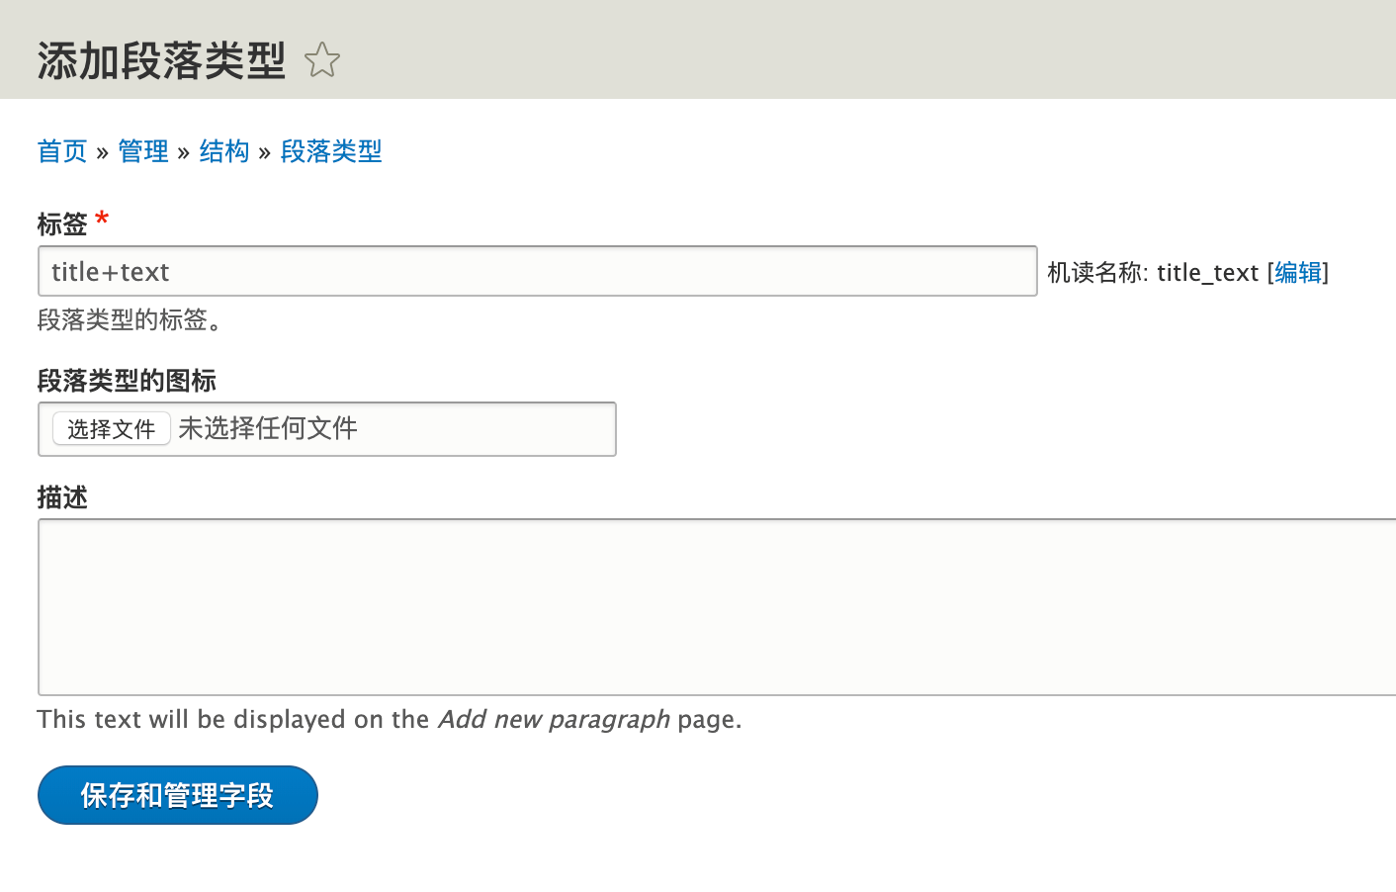The width and height of the screenshot is (1396, 892).
Task: Click the star shortcut icon beside page title
Action: [x=322, y=60]
